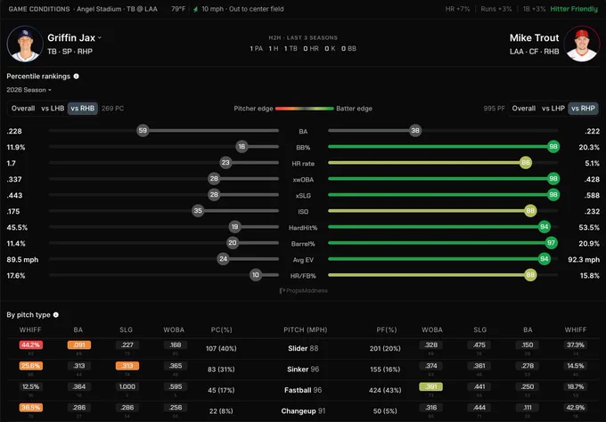Click the red 44.2% slider whiff cell
The height and width of the screenshot is (422, 606).
[x=31, y=345]
